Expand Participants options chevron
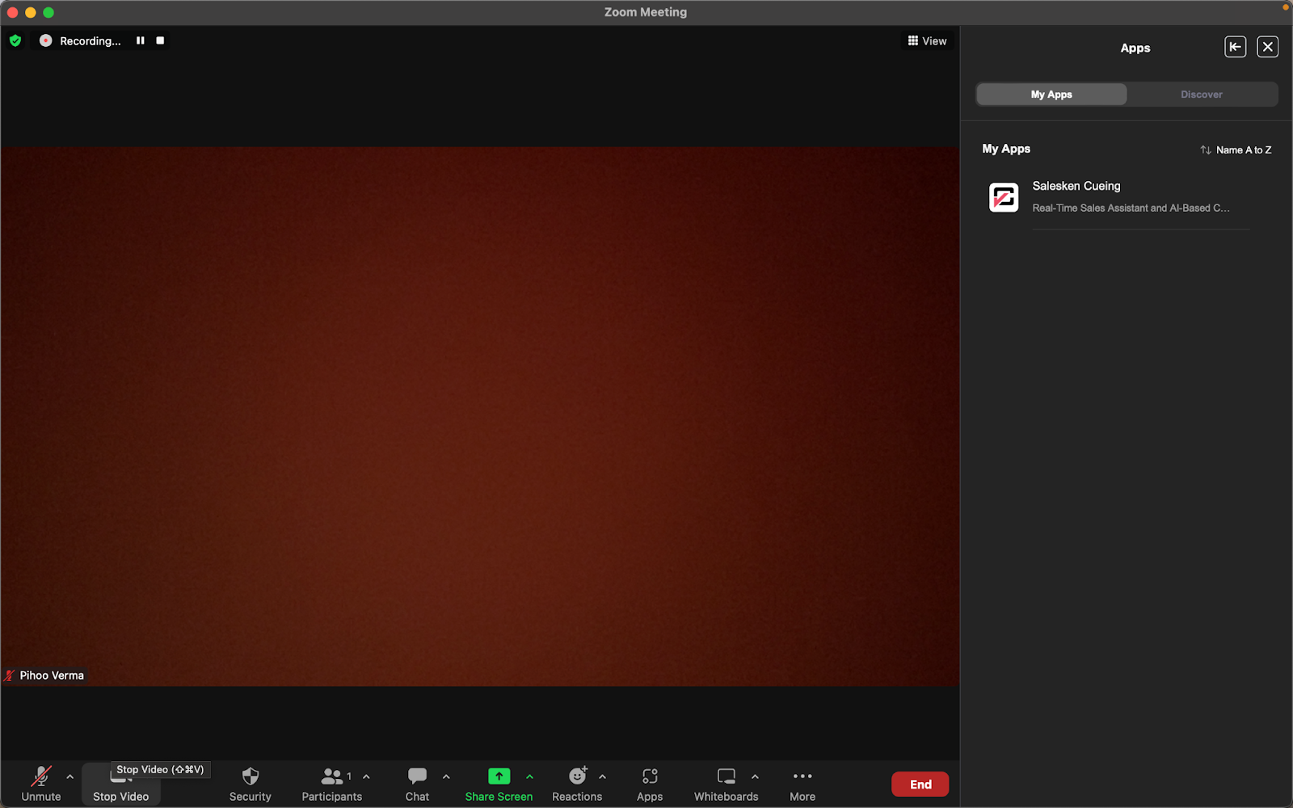 click(367, 777)
